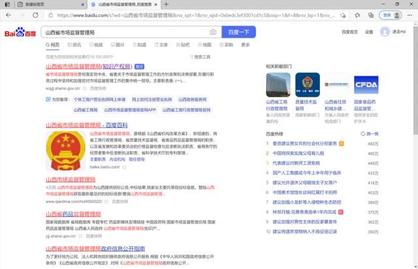Select the 采购 search tab
418x269 pixels.
point(227,45)
